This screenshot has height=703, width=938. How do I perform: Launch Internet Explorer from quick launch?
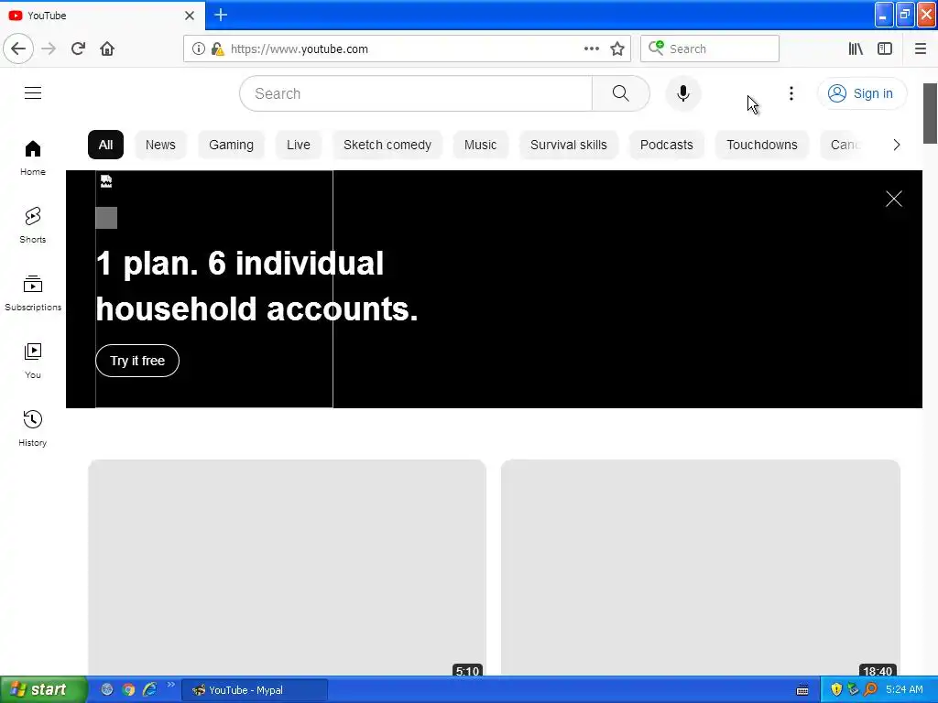(149, 689)
